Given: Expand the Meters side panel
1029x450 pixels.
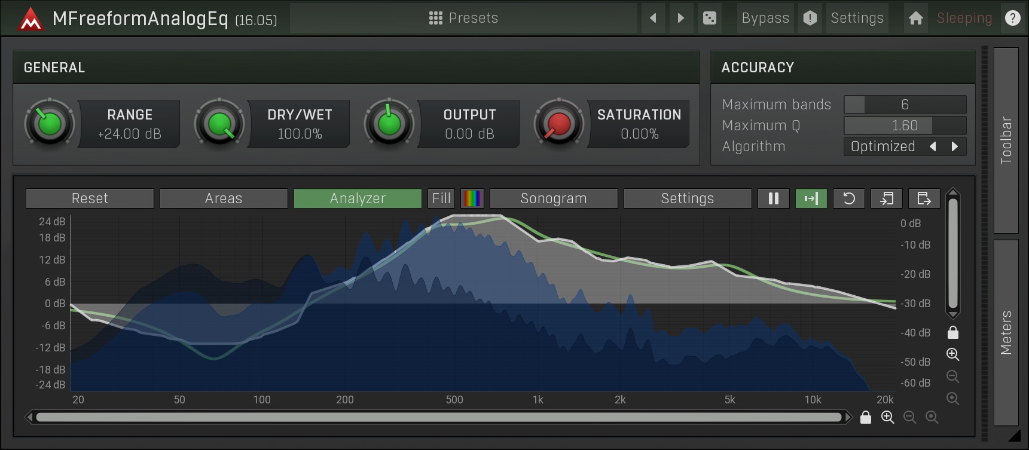Looking at the screenshot, I should (x=1006, y=332).
